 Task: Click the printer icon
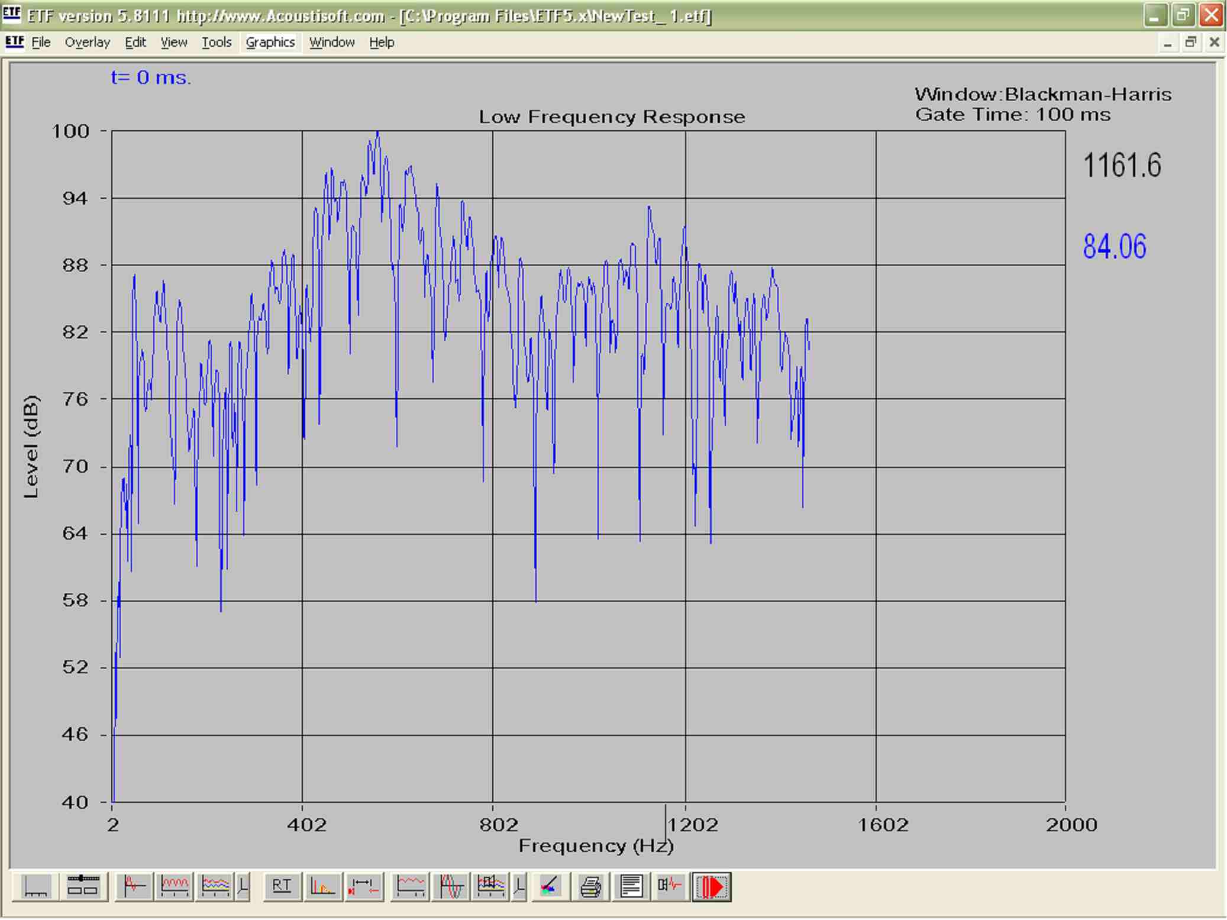point(590,886)
